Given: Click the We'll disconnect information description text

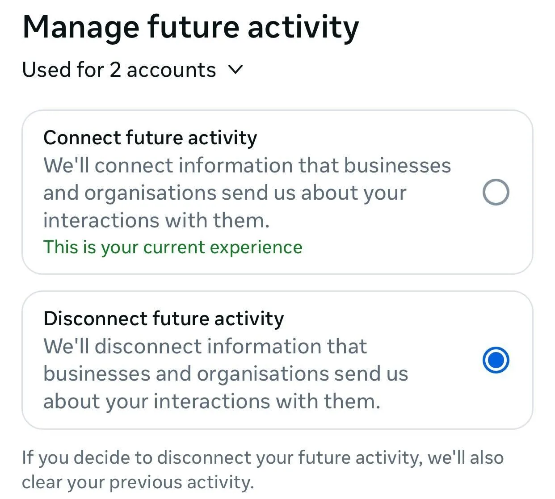Looking at the screenshot, I should pos(205,347).
